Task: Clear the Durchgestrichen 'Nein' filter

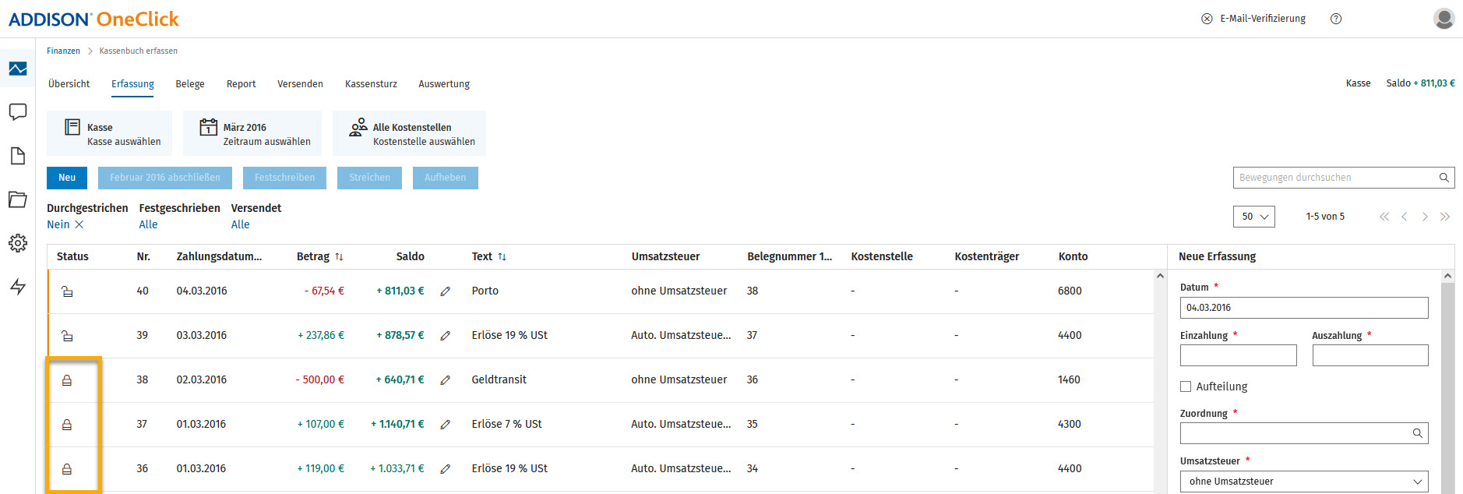Action: tap(79, 224)
